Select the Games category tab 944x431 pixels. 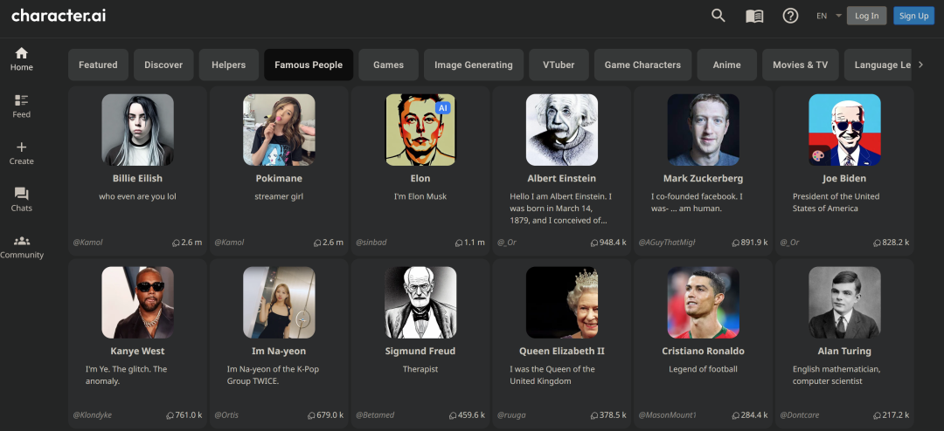tap(388, 65)
